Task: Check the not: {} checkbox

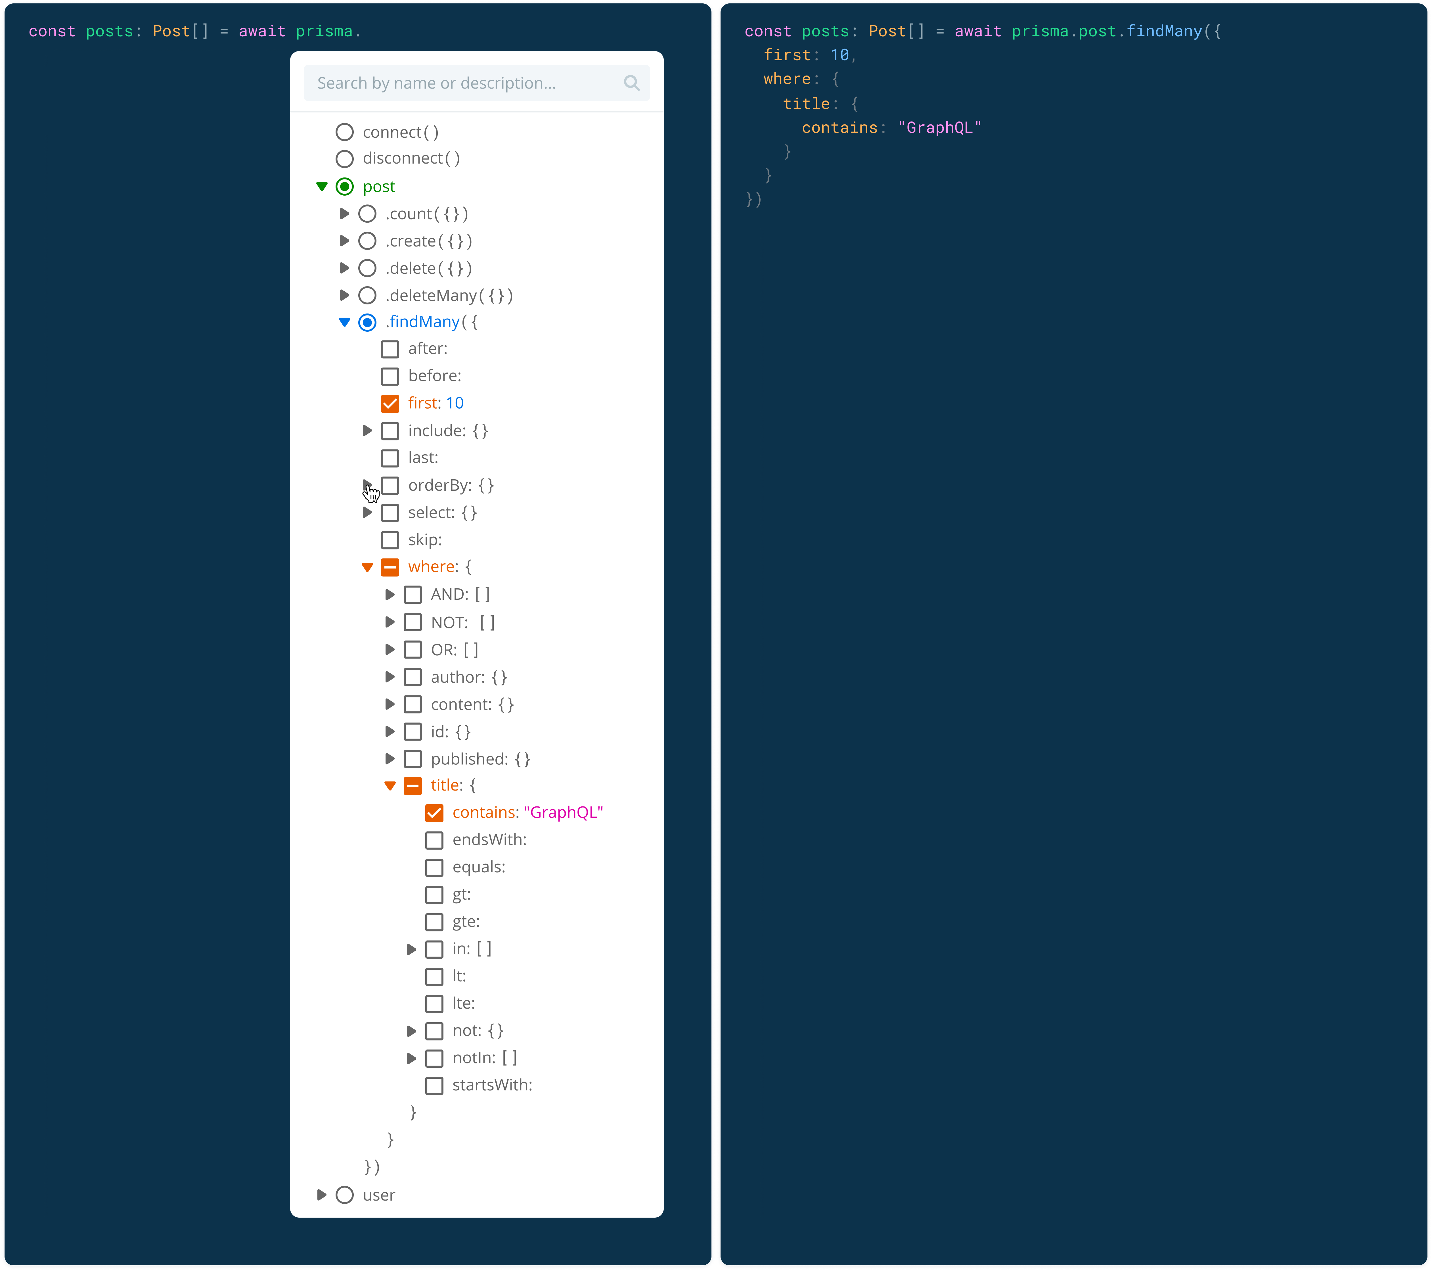Action: (434, 1031)
